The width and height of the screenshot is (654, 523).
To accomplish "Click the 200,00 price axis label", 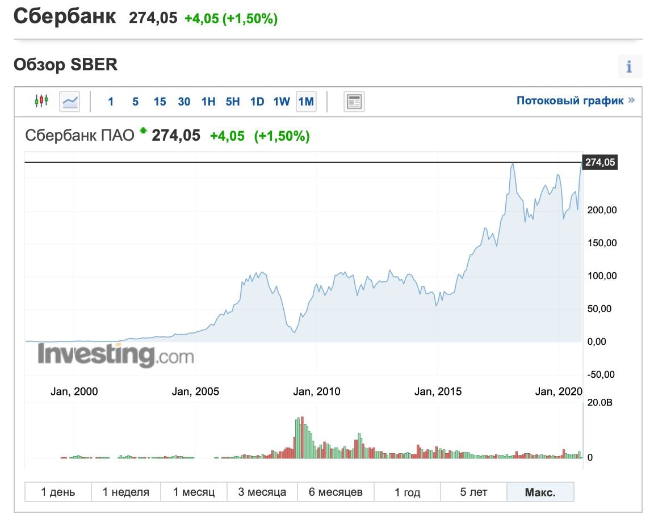I will [602, 210].
